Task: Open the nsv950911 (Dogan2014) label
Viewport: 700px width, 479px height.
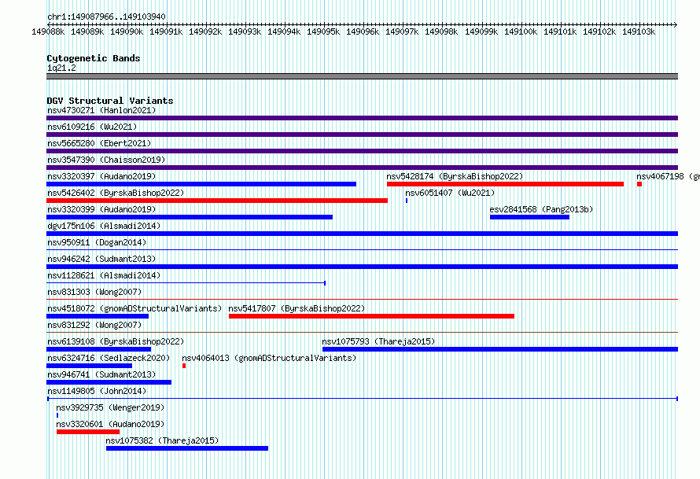Action: 97,242
